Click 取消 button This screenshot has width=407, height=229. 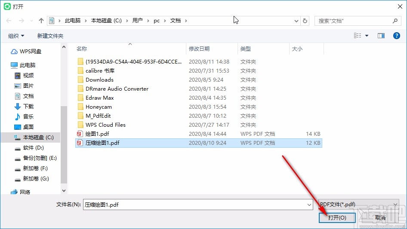coord(380,217)
